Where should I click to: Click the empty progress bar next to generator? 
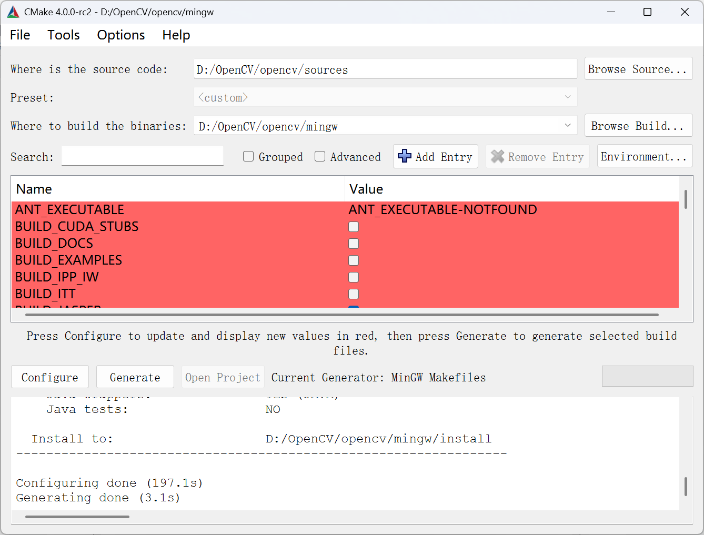click(647, 376)
